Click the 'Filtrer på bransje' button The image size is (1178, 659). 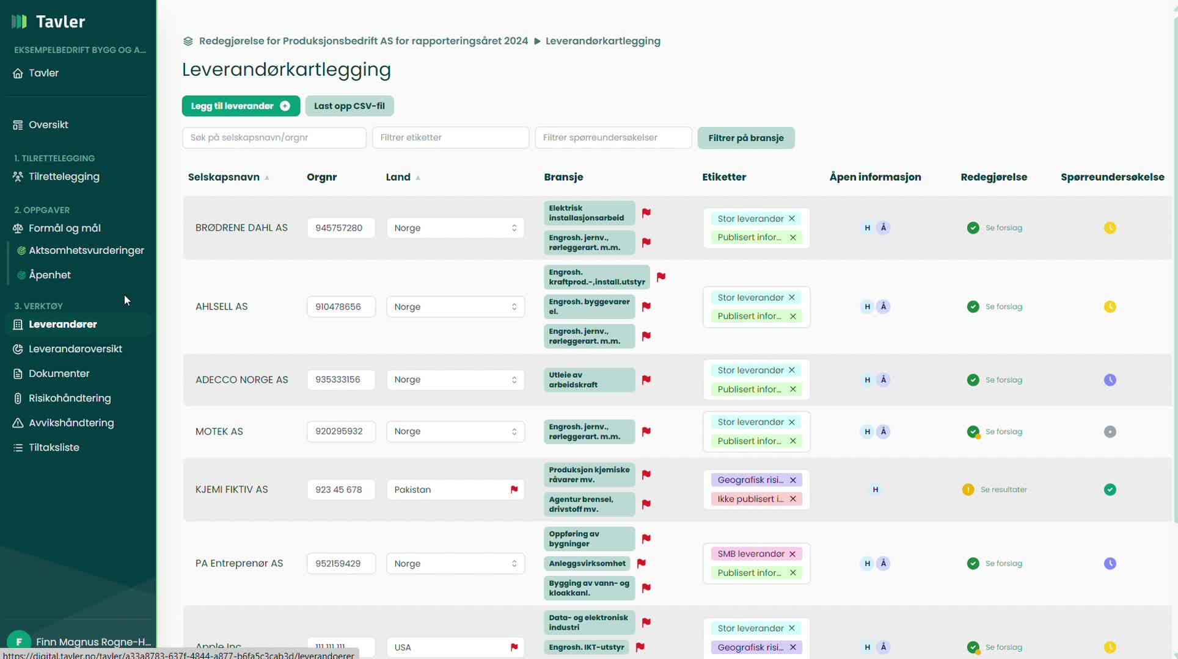[x=745, y=138]
